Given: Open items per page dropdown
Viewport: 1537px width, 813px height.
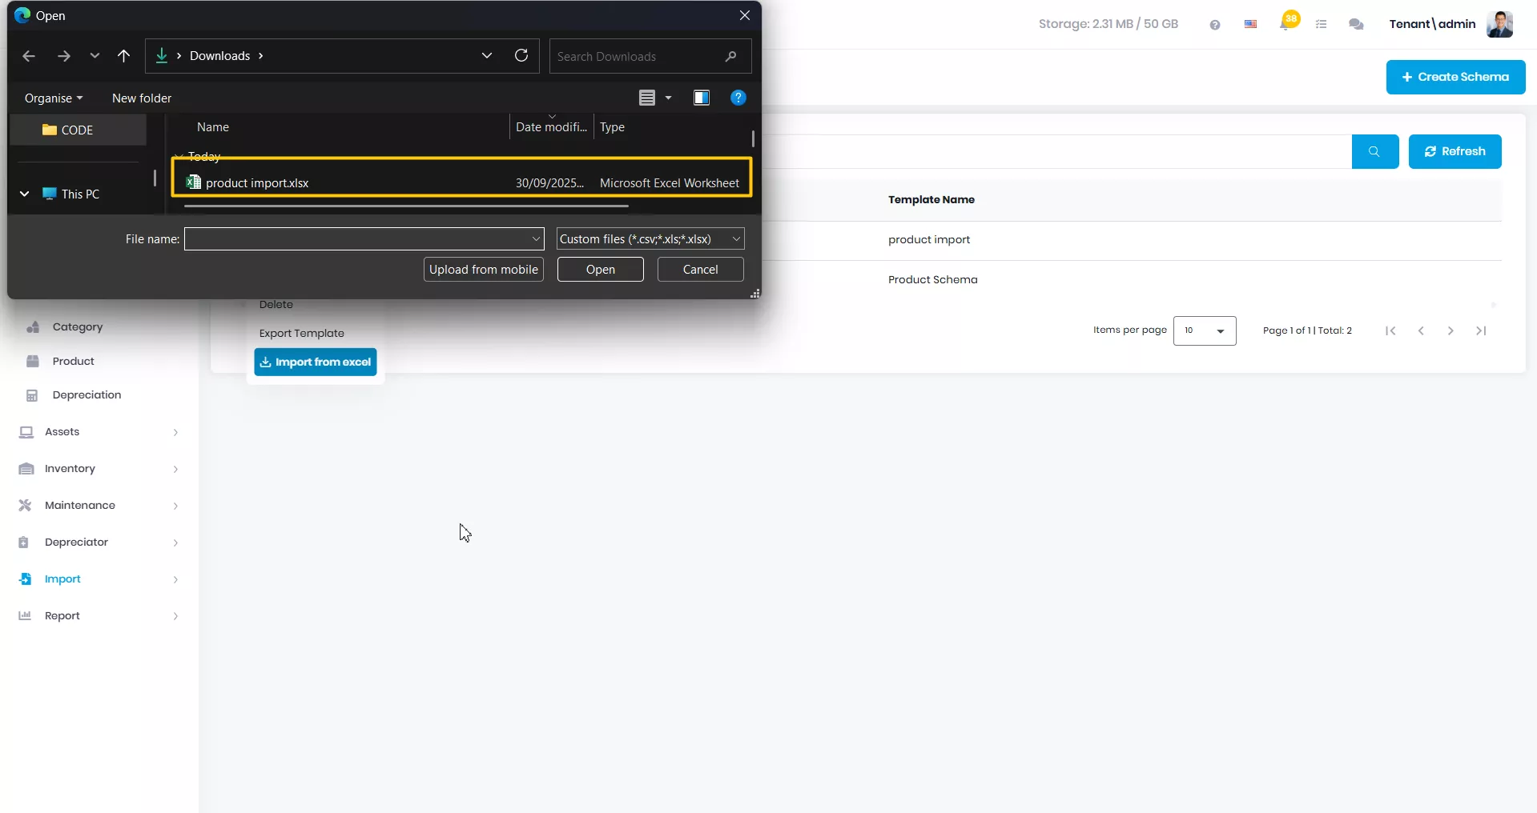Looking at the screenshot, I should click(x=1205, y=330).
